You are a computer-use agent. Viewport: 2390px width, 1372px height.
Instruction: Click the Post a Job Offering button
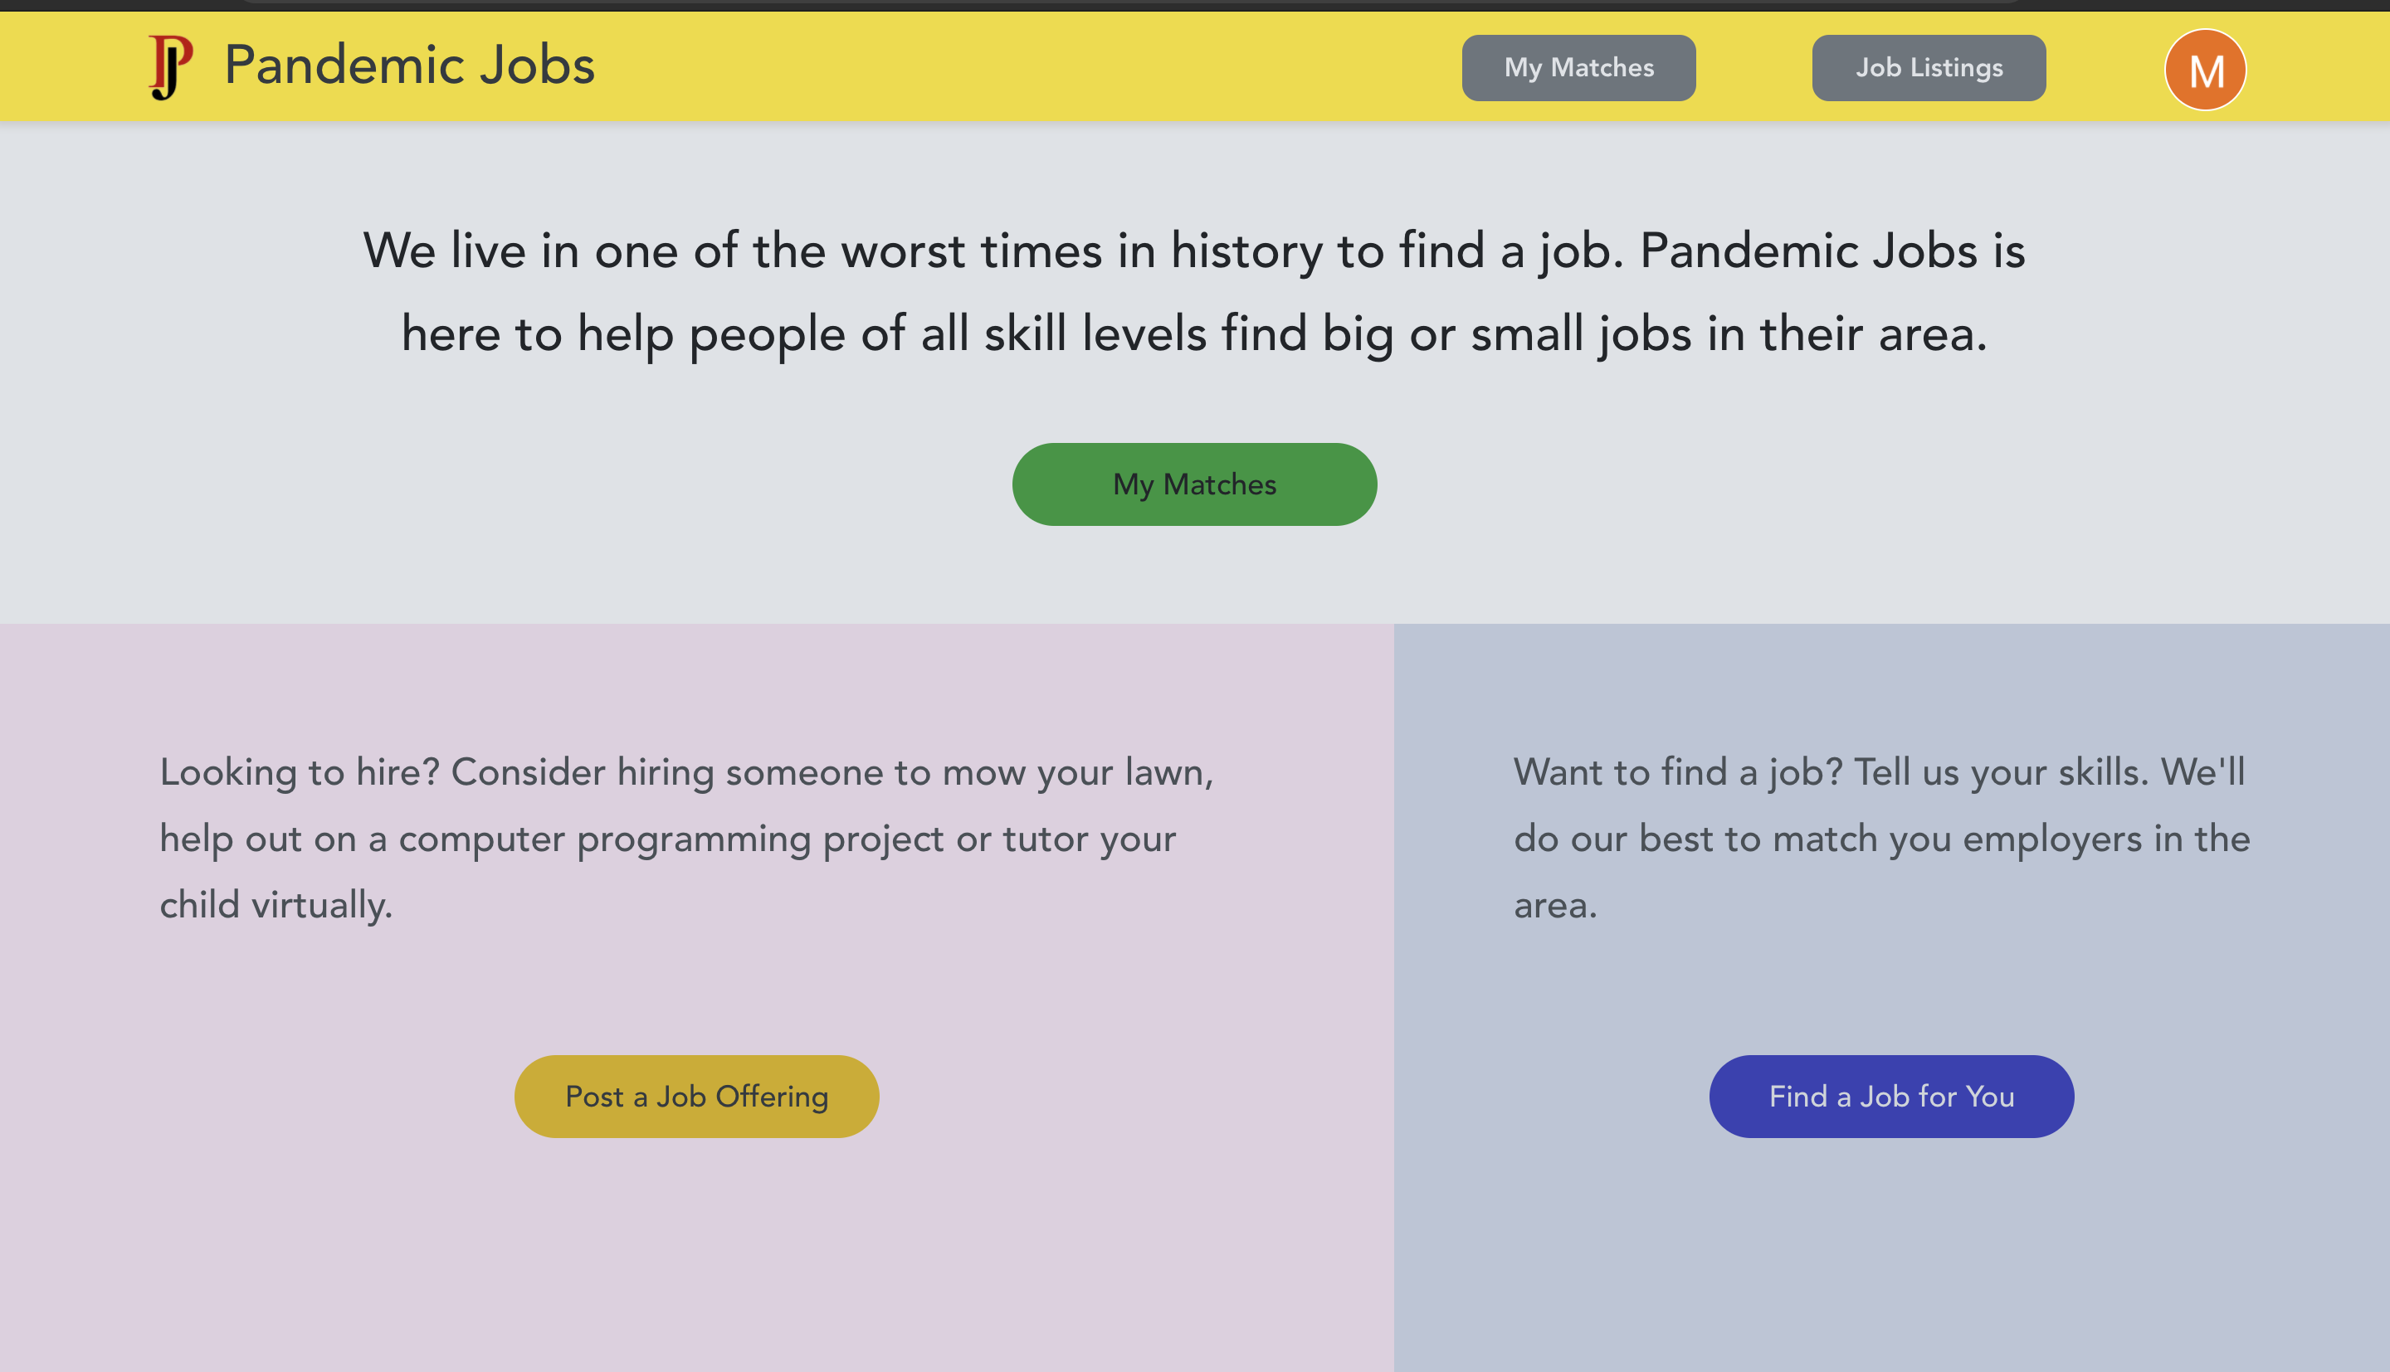[x=696, y=1096]
